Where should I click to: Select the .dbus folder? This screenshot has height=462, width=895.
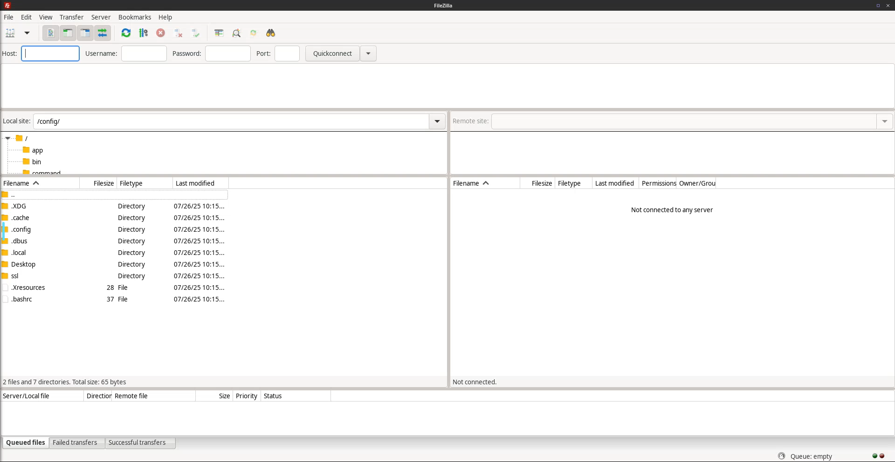click(x=115, y=241)
